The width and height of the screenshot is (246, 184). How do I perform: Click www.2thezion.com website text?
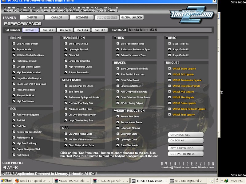click(202, 167)
